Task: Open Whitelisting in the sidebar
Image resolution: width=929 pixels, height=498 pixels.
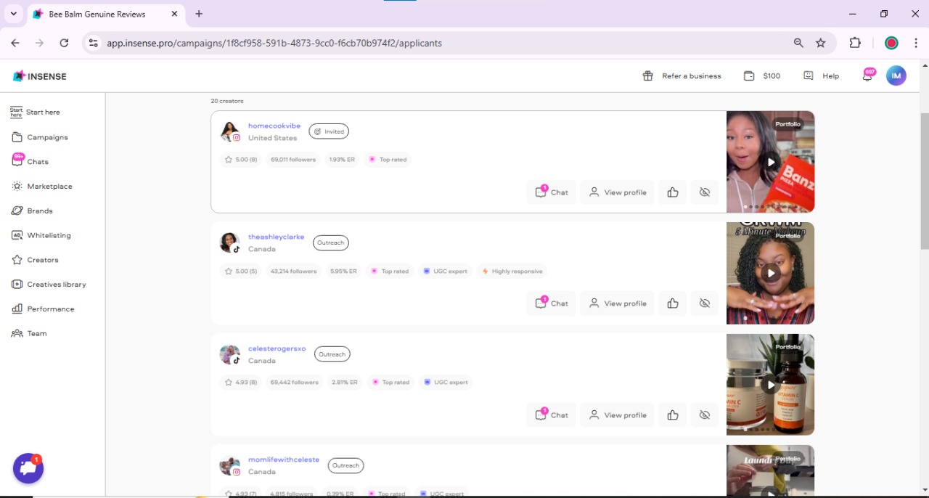Action: (41, 235)
